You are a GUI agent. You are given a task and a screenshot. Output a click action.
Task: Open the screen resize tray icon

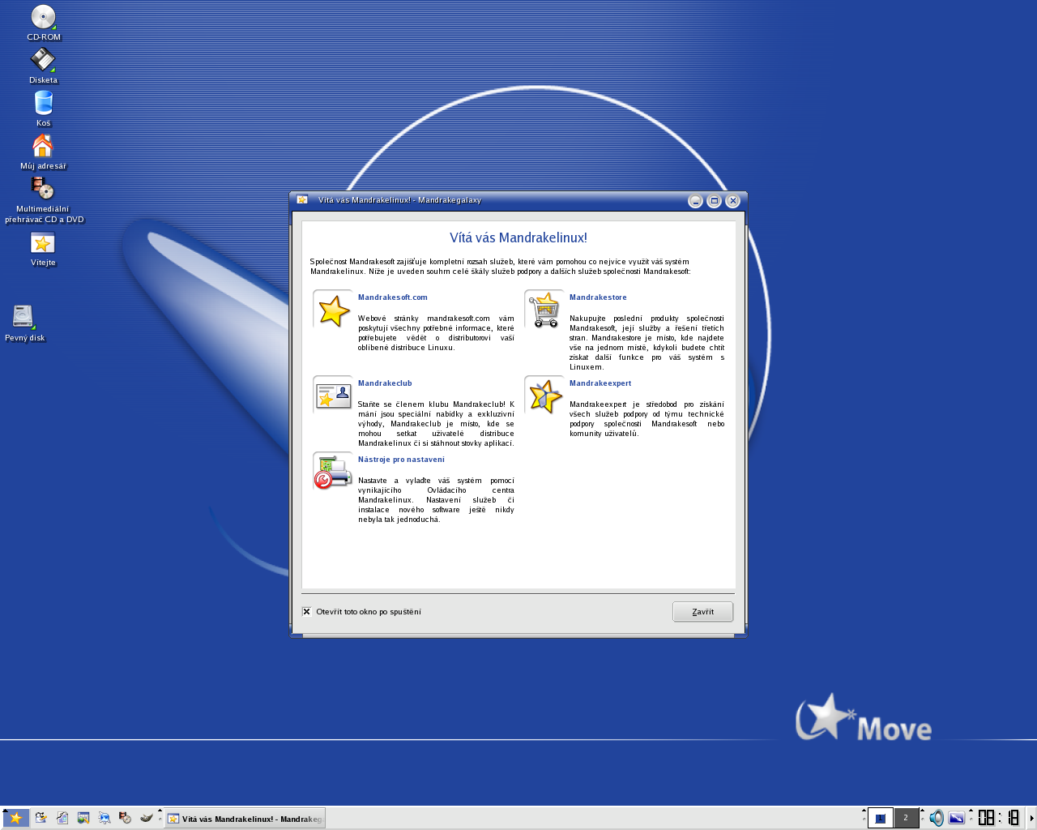pyautogui.click(x=957, y=818)
